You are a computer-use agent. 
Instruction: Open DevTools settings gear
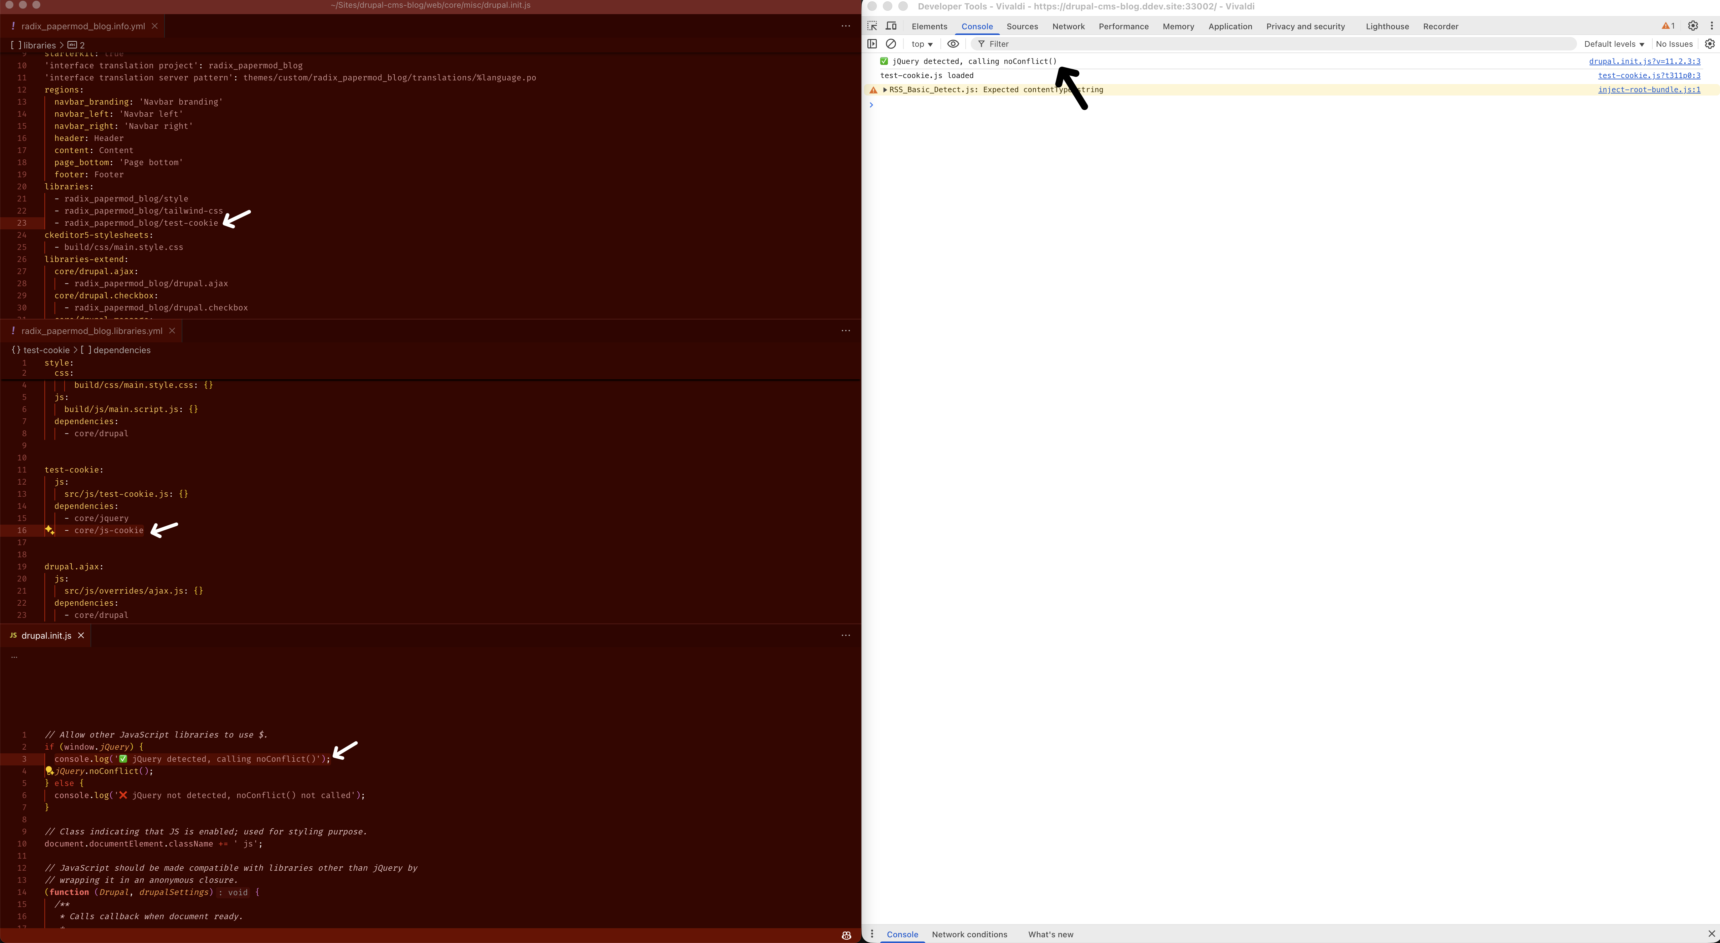(1693, 26)
